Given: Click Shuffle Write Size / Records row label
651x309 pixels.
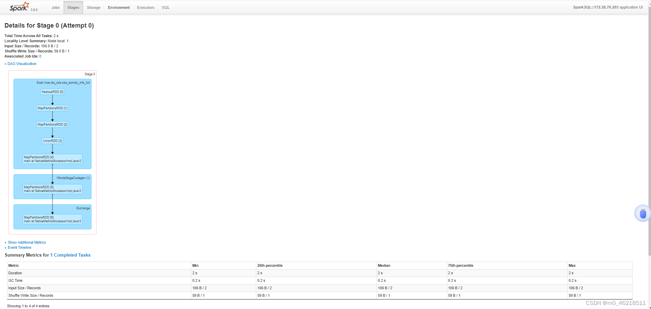Looking at the screenshot, I should pos(31,295).
